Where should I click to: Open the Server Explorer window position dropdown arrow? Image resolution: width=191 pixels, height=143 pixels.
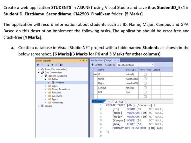[80, 60]
